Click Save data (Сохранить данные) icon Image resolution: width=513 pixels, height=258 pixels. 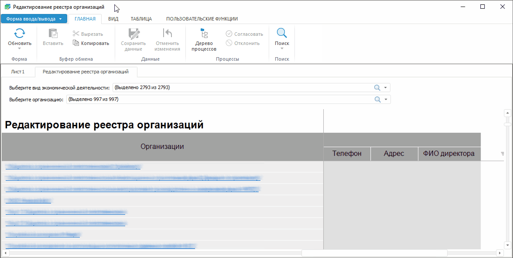(x=133, y=34)
